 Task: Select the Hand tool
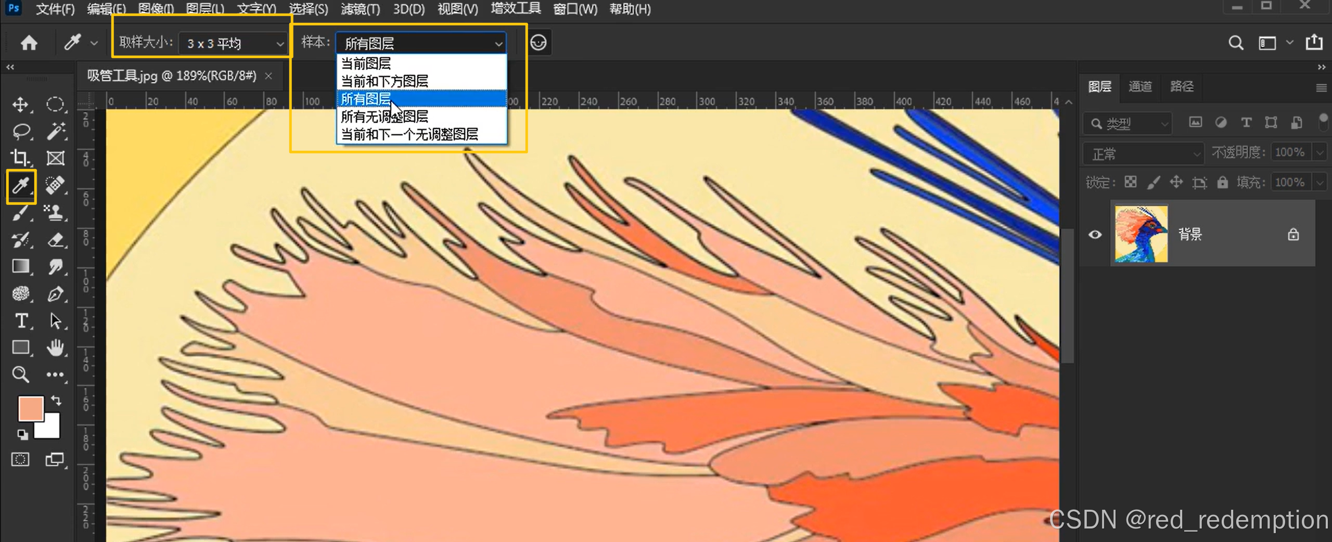(x=55, y=347)
